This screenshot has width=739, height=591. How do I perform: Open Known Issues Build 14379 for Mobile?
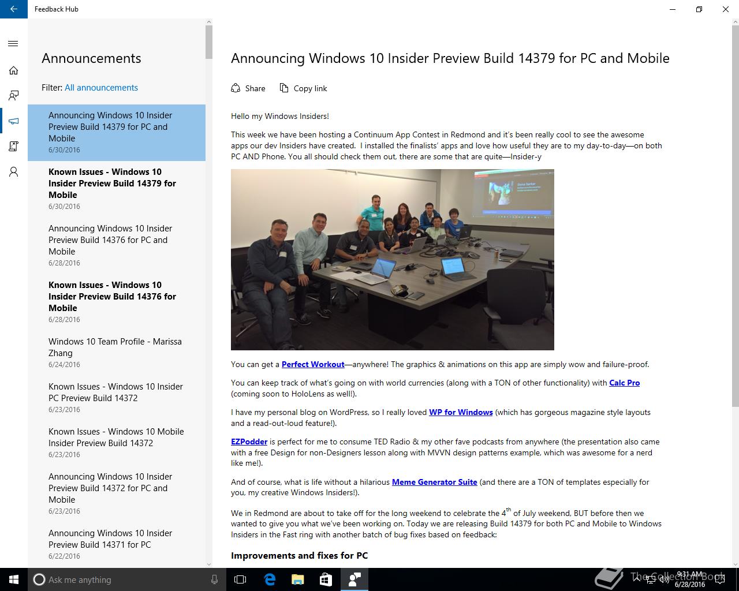tap(117, 189)
